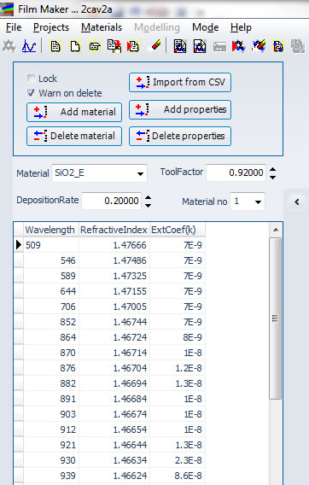309x485 pixels.
Task: Collapse the side panel with the left chevron
Action: pos(297,202)
